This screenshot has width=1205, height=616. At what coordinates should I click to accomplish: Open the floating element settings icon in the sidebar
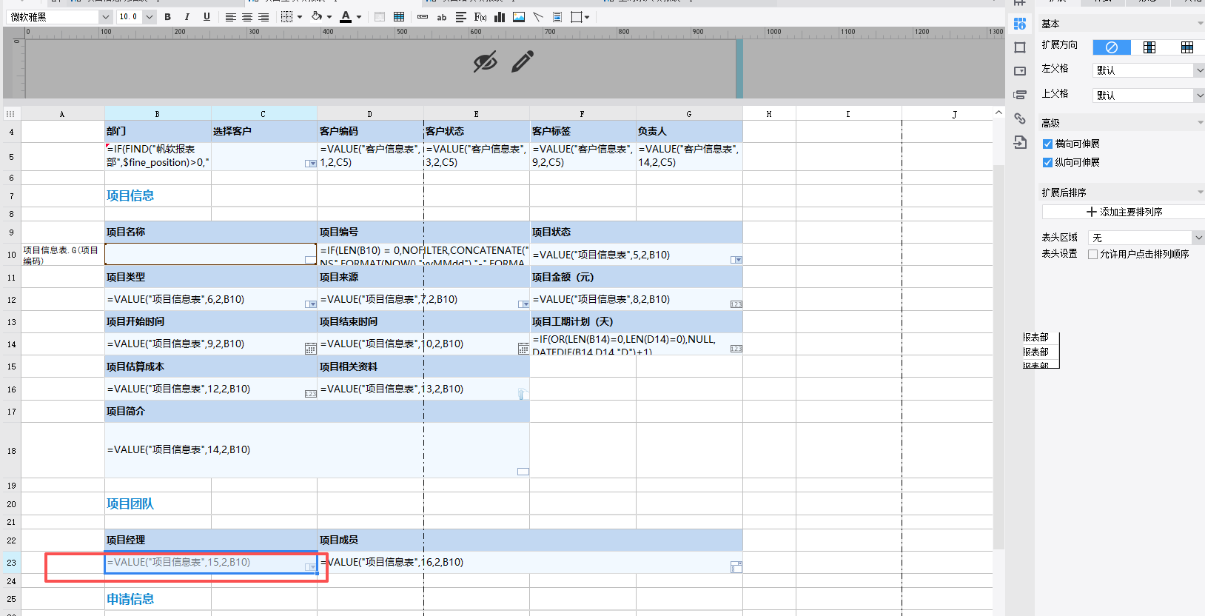pos(1020,47)
